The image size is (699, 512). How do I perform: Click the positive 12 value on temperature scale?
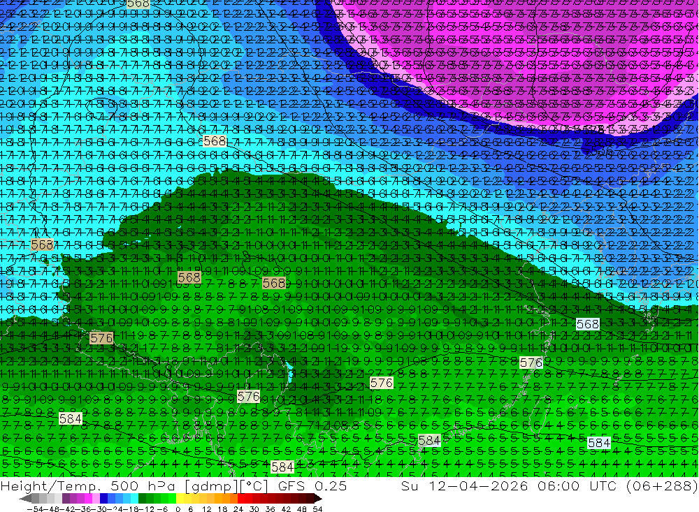206,509
